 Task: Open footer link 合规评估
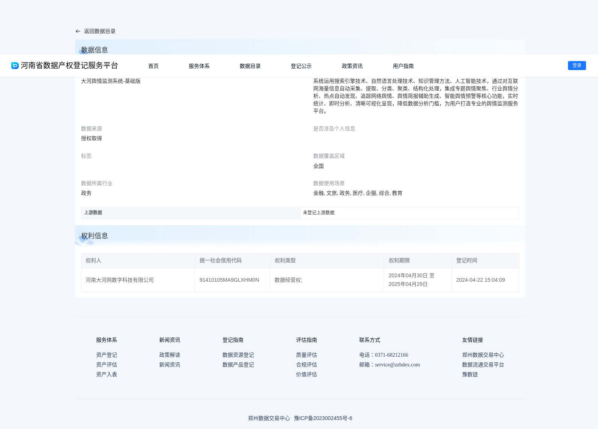(307, 365)
